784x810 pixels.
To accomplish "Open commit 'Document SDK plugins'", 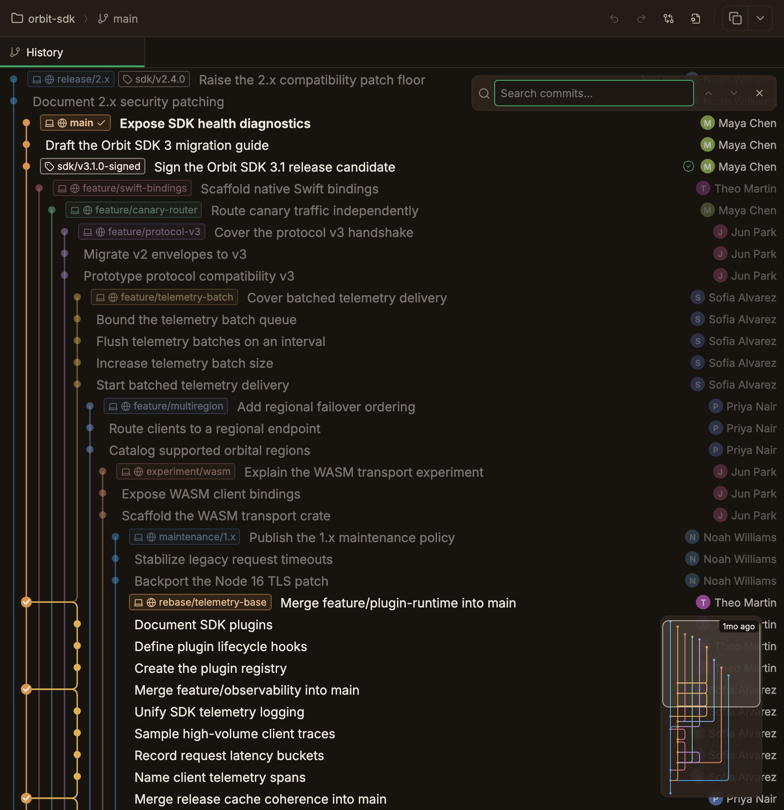I will [203, 625].
